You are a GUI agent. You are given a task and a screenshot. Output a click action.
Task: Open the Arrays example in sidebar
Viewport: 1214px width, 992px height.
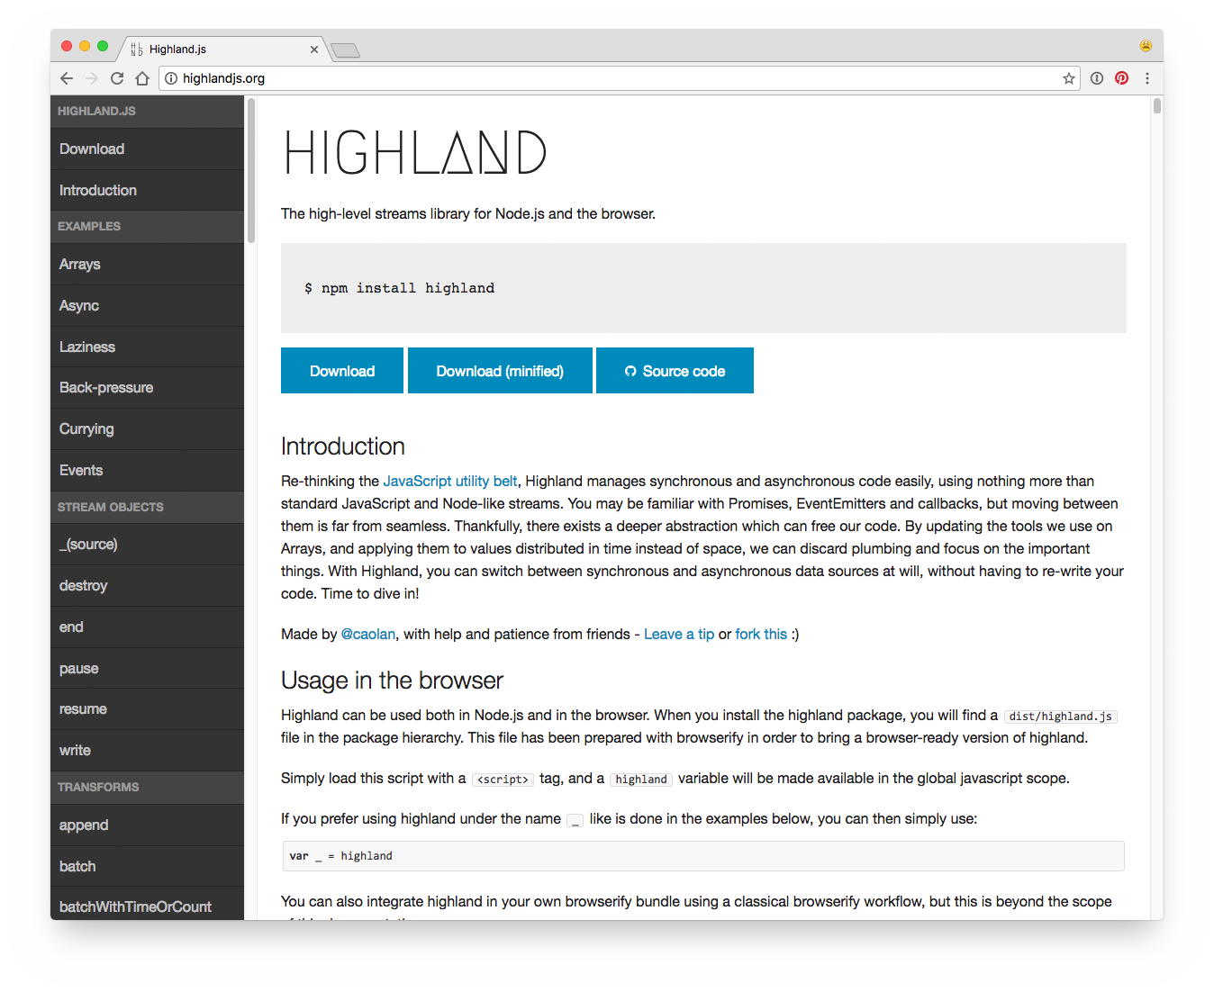coord(147,265)
